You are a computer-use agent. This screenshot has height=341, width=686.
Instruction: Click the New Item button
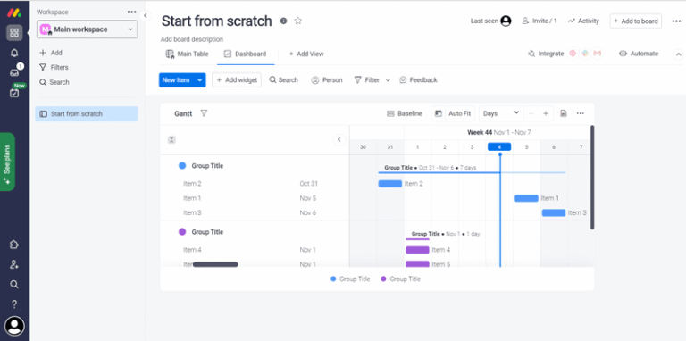[176, 80]
